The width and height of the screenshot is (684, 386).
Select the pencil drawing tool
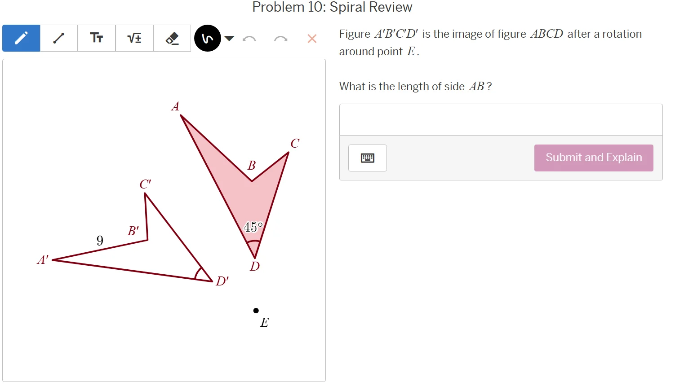pyautogui.click(x=21, y=38)
